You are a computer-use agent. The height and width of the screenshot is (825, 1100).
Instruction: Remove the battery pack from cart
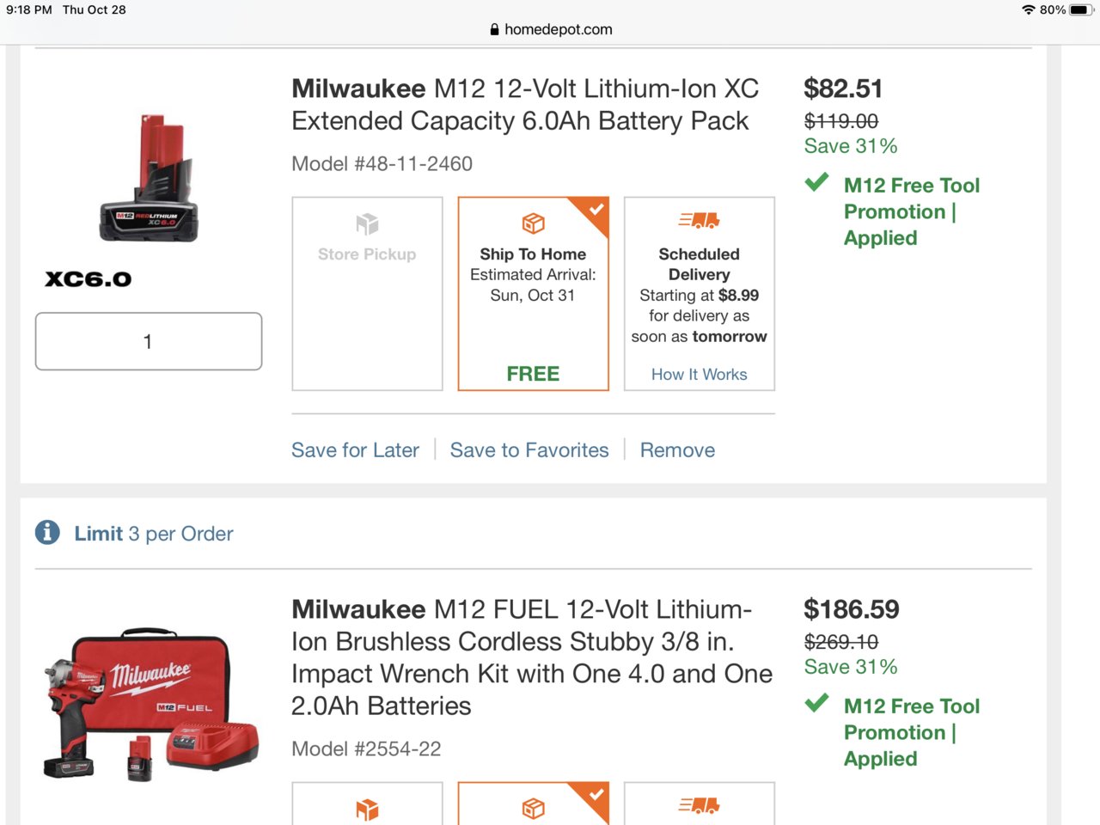click(677, 450)
